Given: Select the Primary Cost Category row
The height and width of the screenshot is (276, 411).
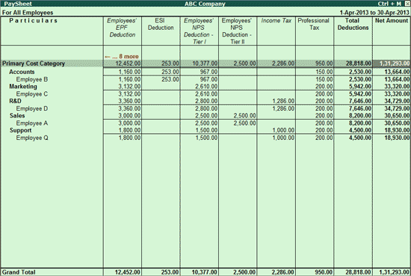Looking at the screenshot, I should click(x=205, y=64).
